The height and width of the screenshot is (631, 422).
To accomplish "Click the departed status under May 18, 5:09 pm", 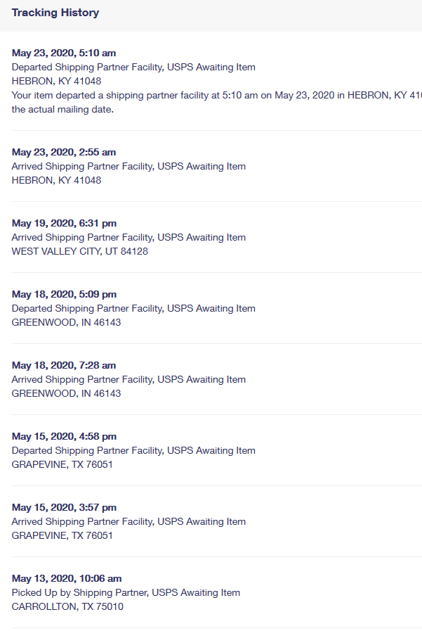I will click(133, 308).
